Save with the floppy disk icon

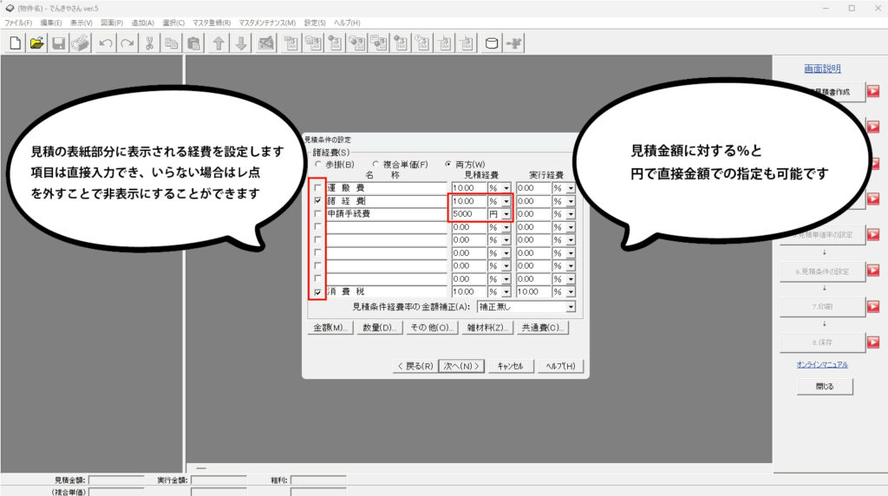pos(58,43)
